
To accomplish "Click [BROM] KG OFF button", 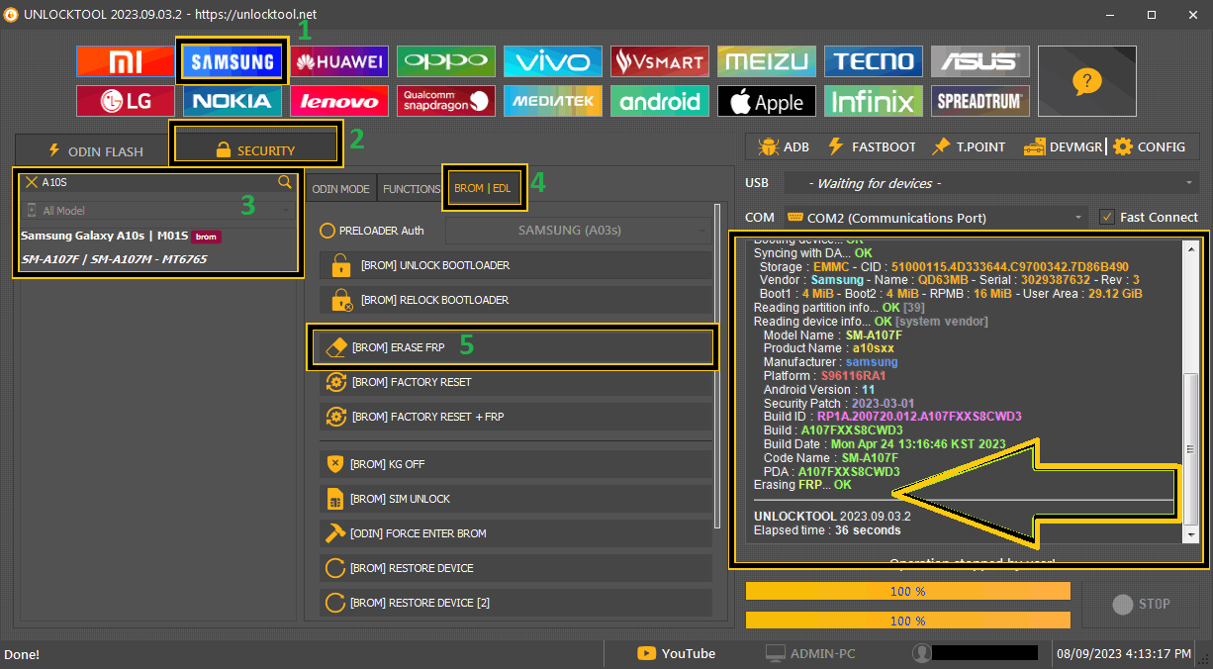I will click(x=515, y=464).
